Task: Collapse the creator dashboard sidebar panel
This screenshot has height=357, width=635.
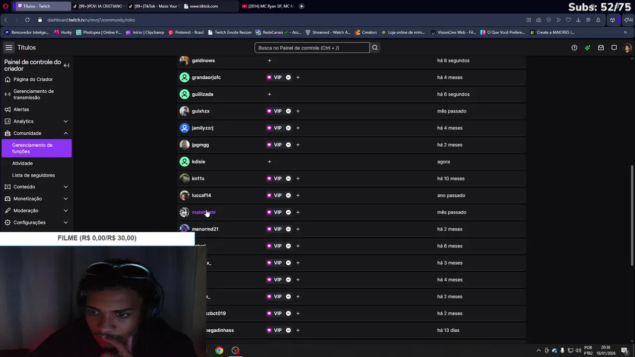Action: (x=66, y=65)
